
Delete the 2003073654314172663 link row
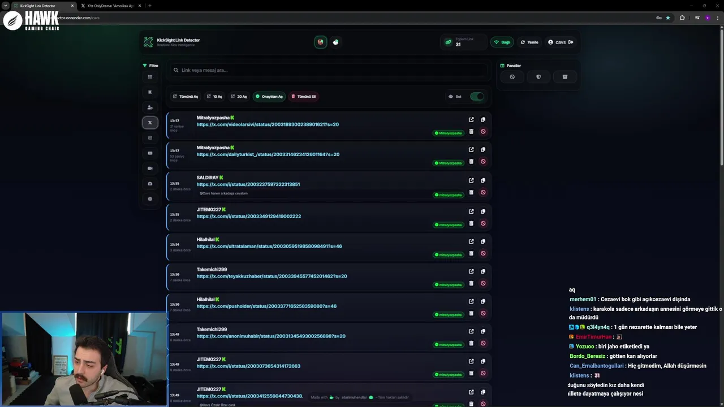click(471, 373)
